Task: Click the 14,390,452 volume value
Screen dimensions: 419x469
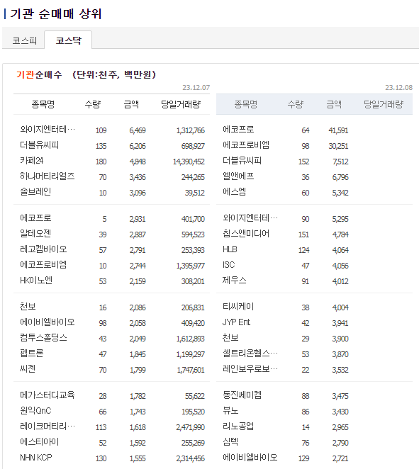Action: click(x=189, y=162)
